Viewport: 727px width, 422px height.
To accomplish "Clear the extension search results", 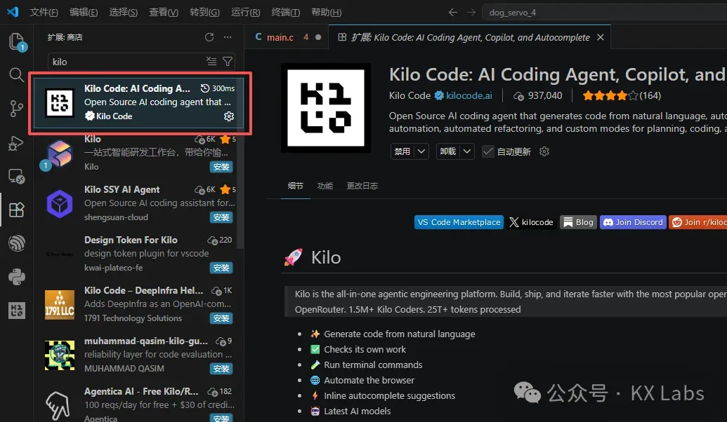I will pyautogui.click(x=211, y=62).
